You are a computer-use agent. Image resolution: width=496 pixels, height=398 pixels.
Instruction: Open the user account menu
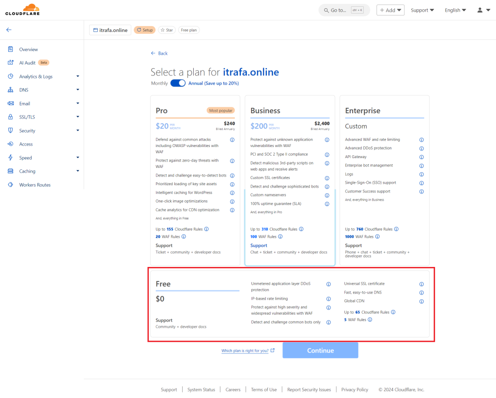click(484, 10)
